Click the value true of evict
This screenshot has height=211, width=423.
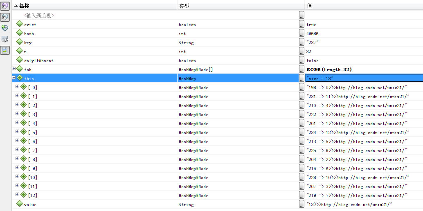click(x=311, y=25)
